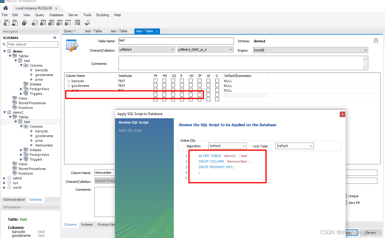
Task: Go to the Workbench home screen icon
Action: pos(5,8)
